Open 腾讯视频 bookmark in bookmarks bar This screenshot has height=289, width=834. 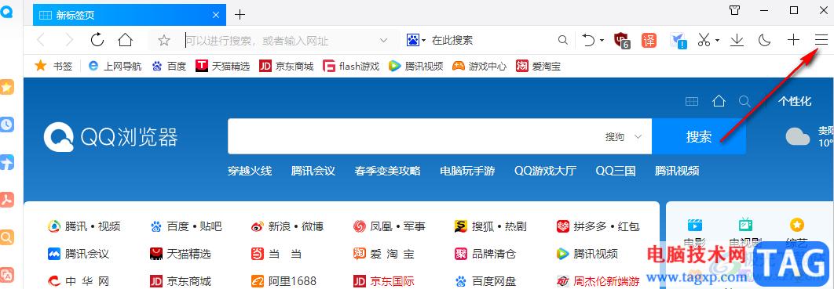(x=416, y=67)
